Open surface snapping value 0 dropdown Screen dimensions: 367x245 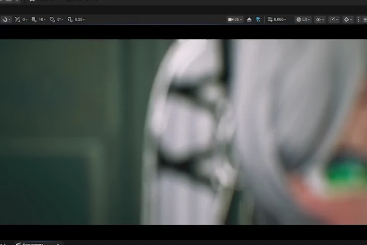(24, 19)
